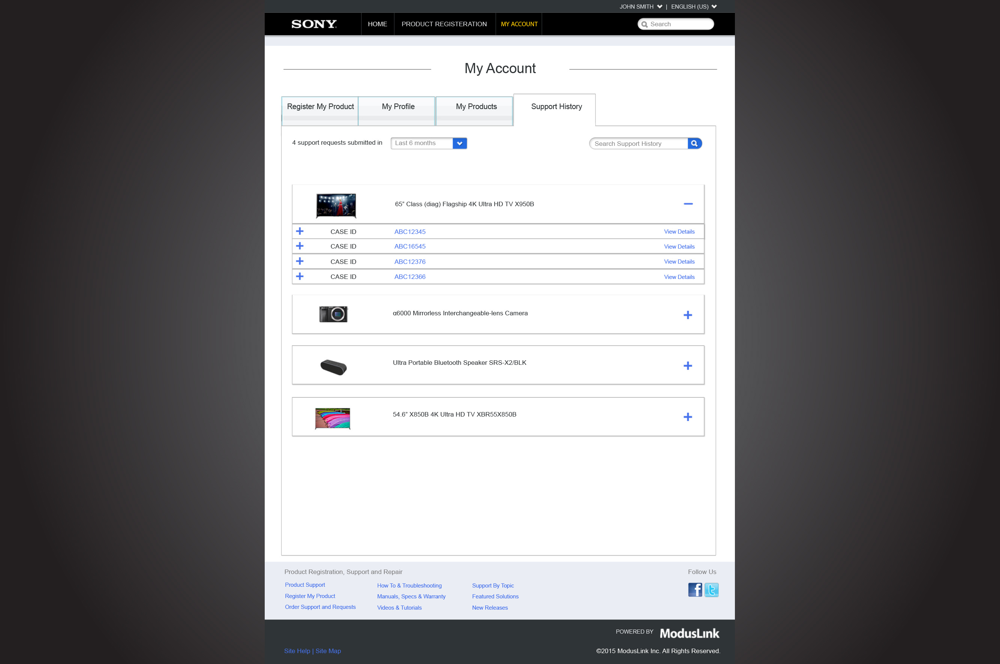Expand the 54.6" X850B 4K TV section

(688, 417)
